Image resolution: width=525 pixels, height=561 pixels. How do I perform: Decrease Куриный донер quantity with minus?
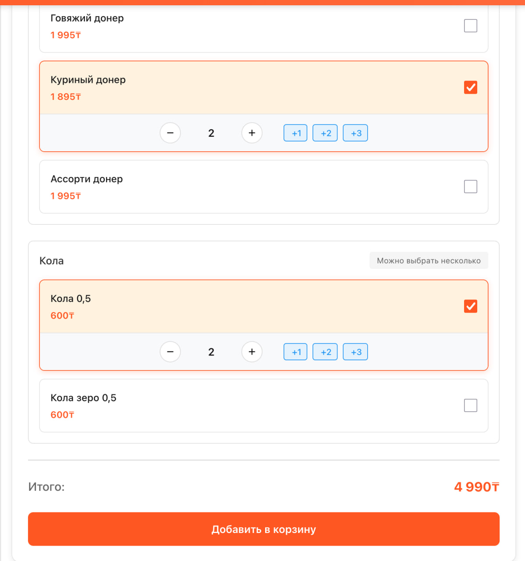[x=170, y=133]
